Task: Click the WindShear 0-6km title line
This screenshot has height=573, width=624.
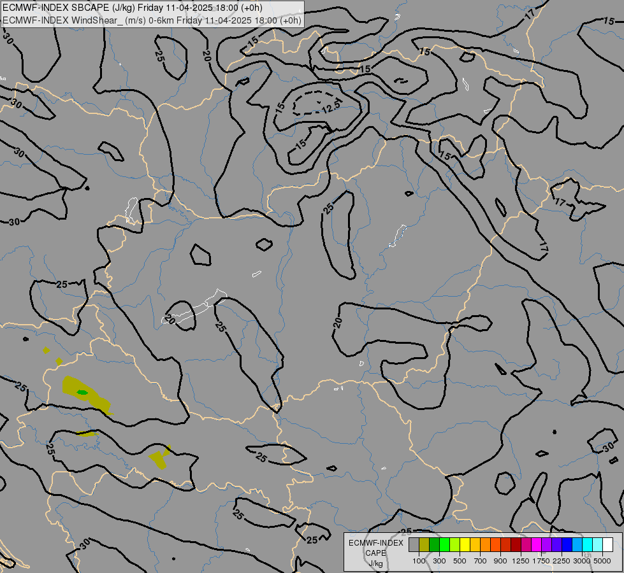Action: [152, 20]
